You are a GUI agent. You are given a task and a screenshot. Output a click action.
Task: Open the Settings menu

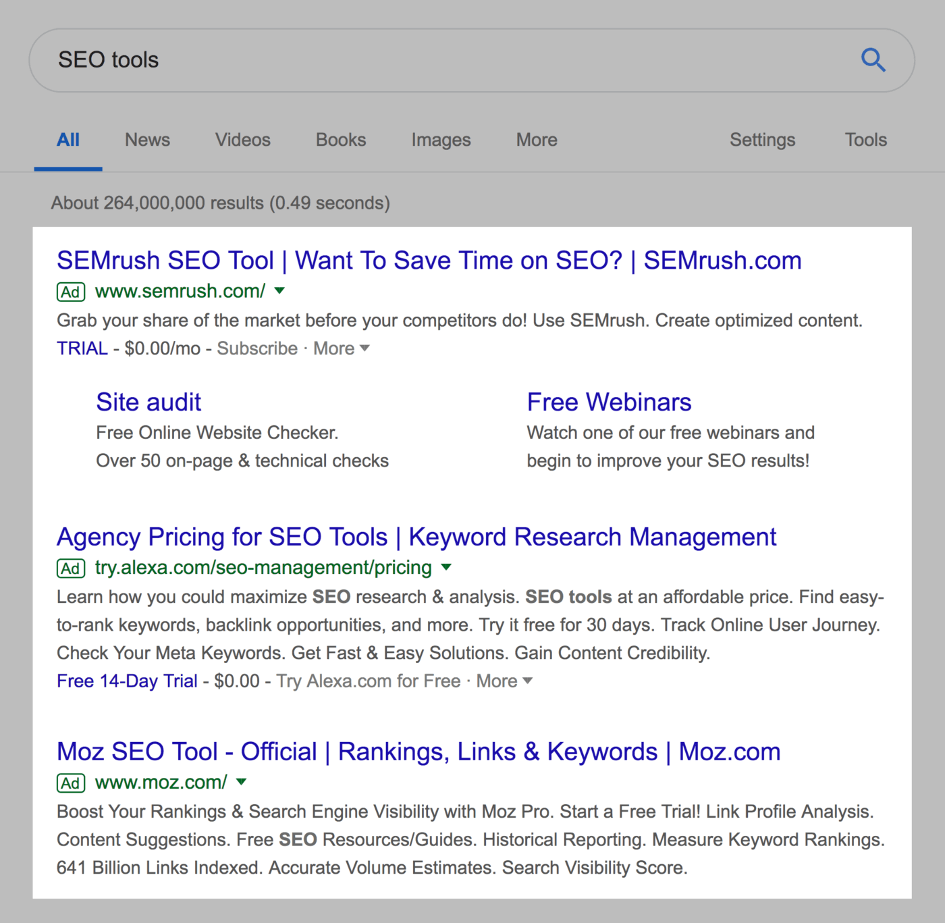click(x=762, y=140)
